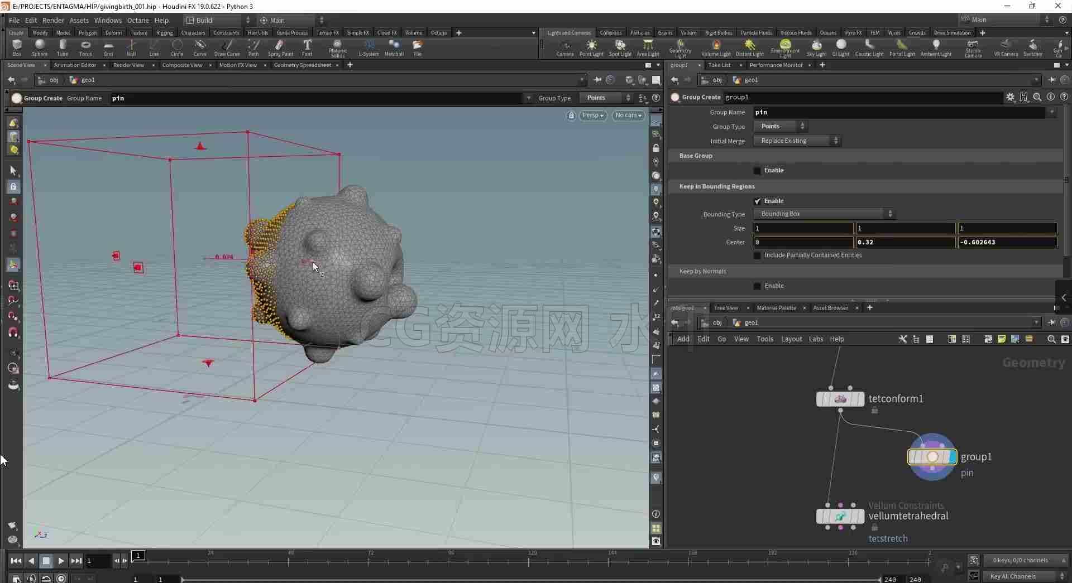Select the Torus shelf tool
This screenshot has width=1072, height=583.
85,48
